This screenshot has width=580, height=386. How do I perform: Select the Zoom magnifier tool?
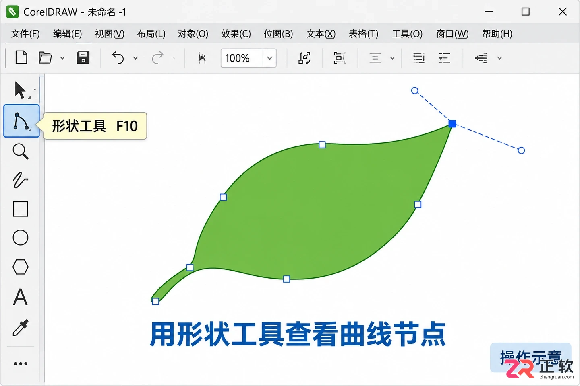click(21, 151)
